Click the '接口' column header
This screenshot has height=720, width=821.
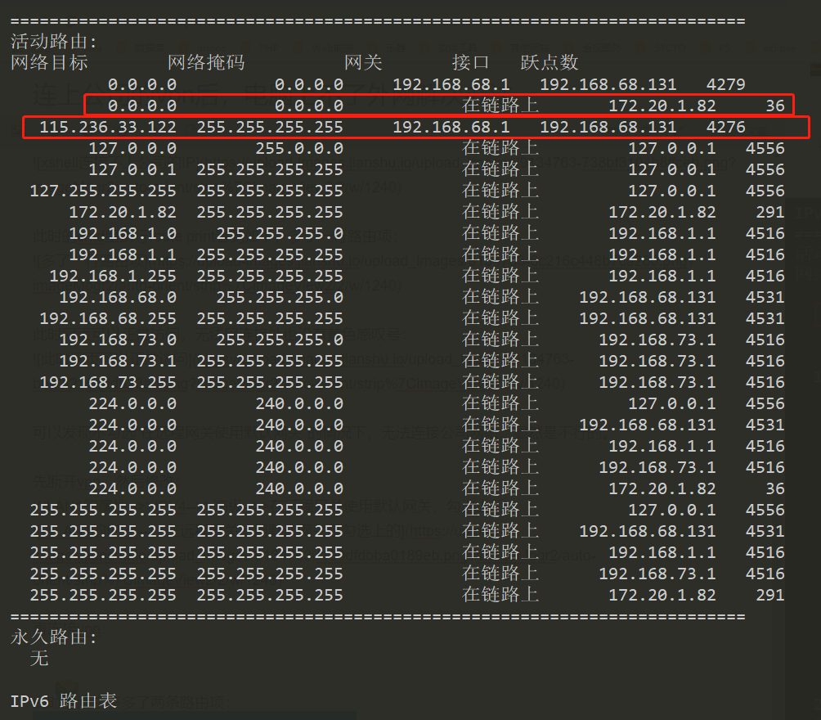(471, 62)
